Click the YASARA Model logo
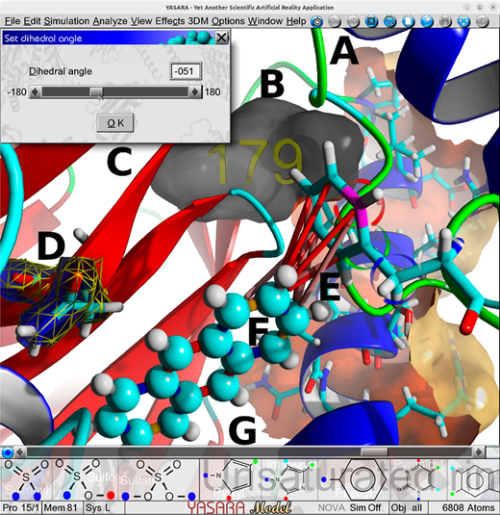This screenshot has height=515, width=500. [239, 507]
